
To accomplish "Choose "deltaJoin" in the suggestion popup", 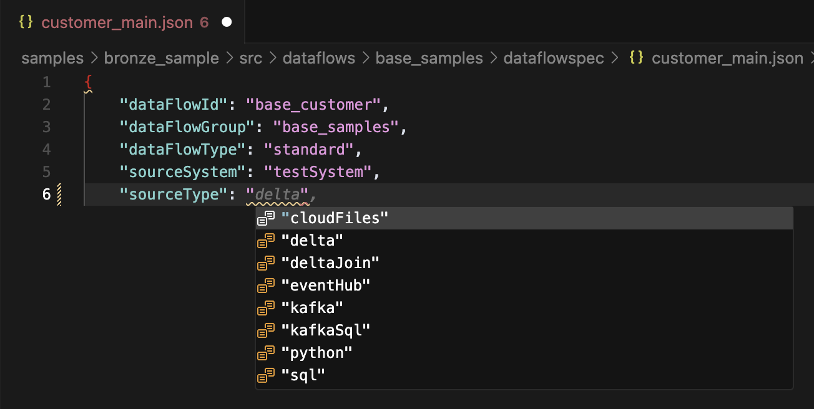I will pyautogui.click(x=329, y=262).
